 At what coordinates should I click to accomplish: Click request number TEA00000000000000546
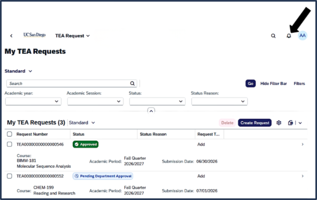40,144
